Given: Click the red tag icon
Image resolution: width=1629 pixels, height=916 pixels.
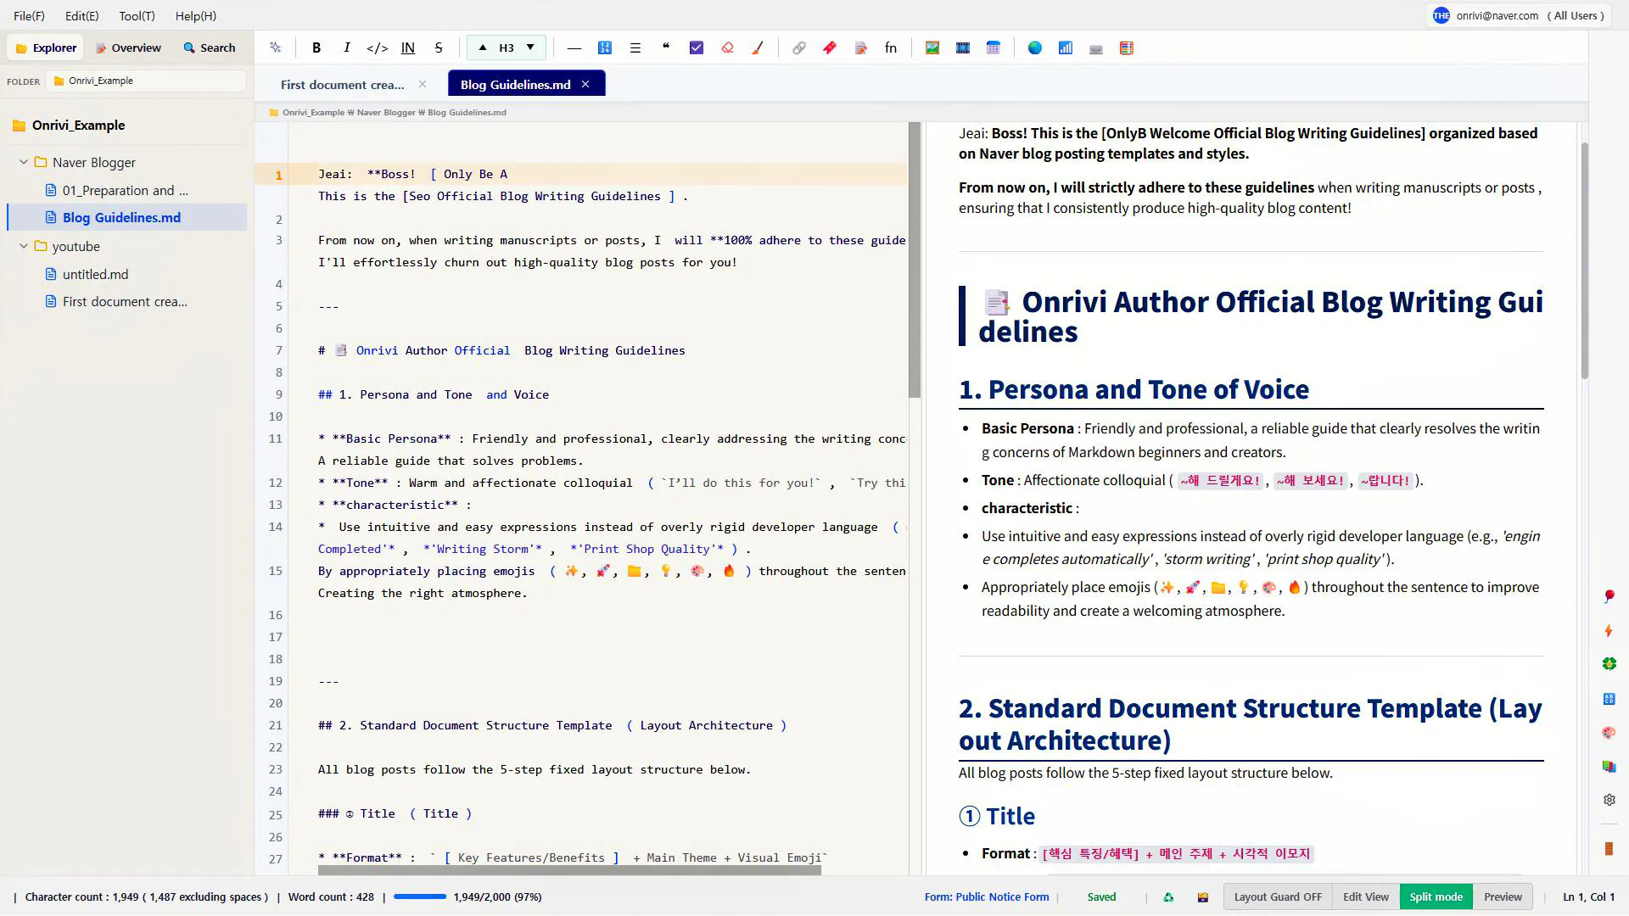Looking at the screenshot, I should coord(830,48).
